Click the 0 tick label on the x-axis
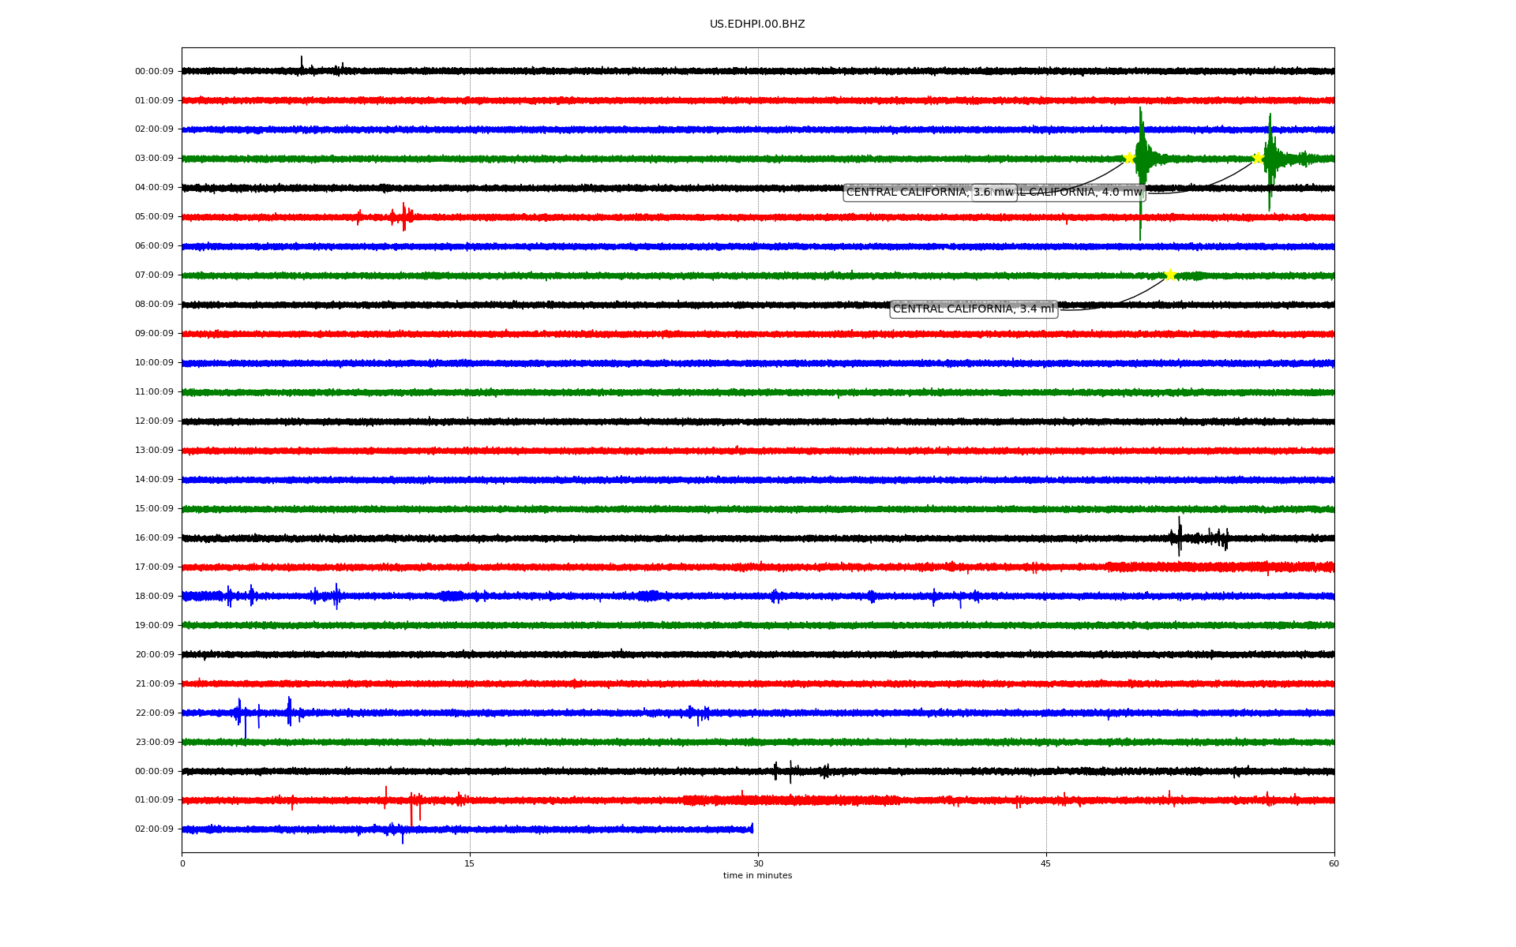Image resolution: width=1516 pixels, height=947 pixels. (x=182, y=863)
